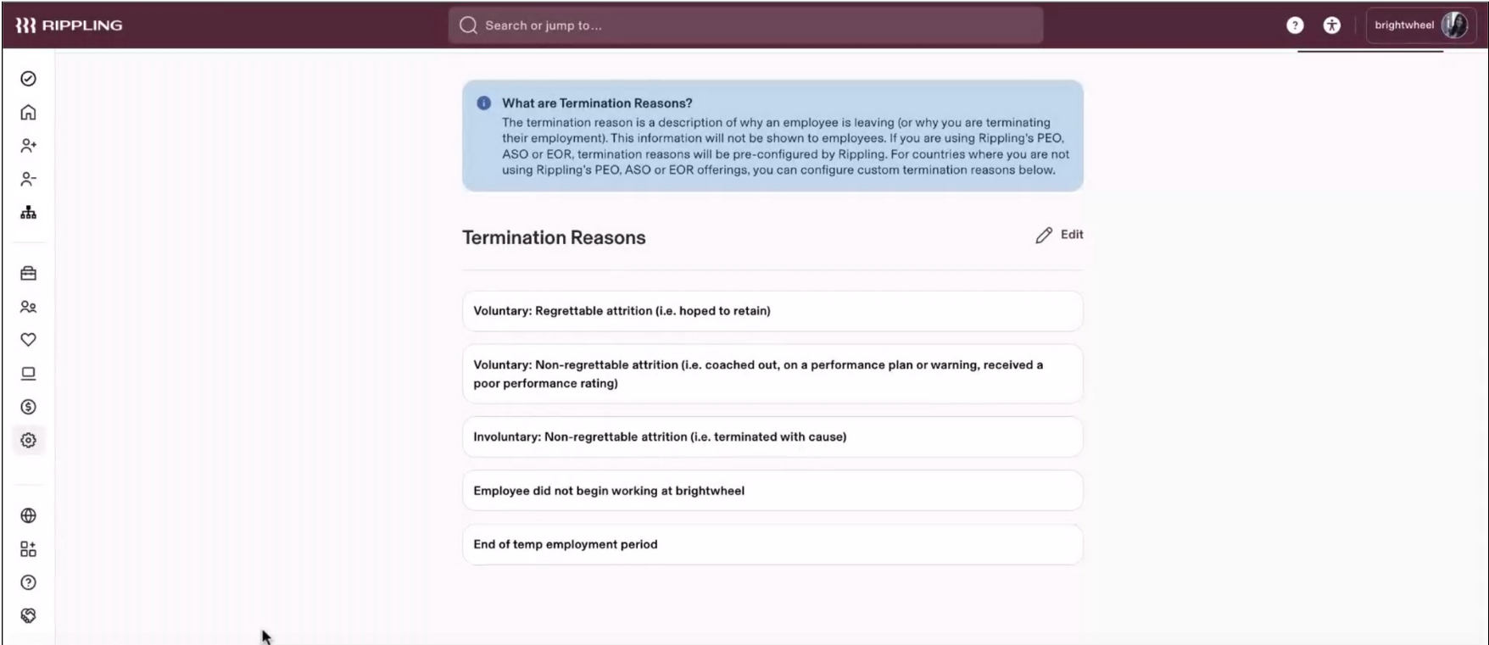Open the org chart icon in sidebar

pos(28,213)
